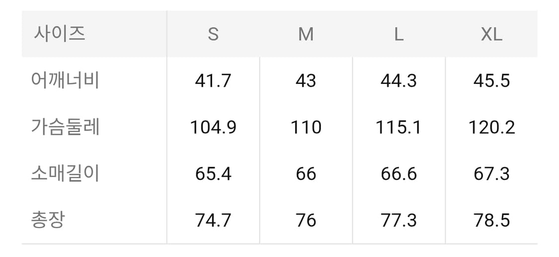Select the M size column header
Screen dimensions: 559x257
[x=306, y=34]
